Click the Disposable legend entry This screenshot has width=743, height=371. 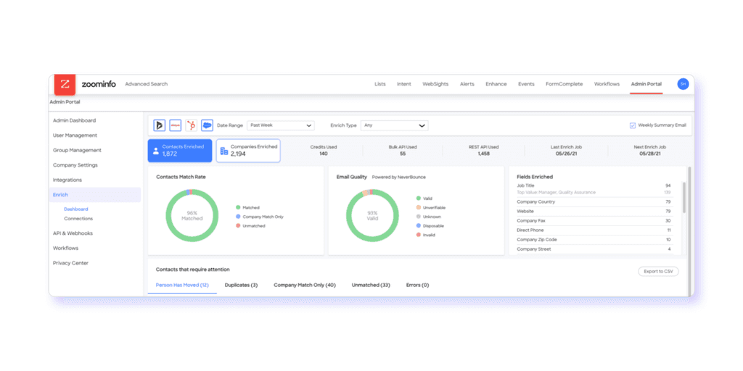tap(430, 226)
